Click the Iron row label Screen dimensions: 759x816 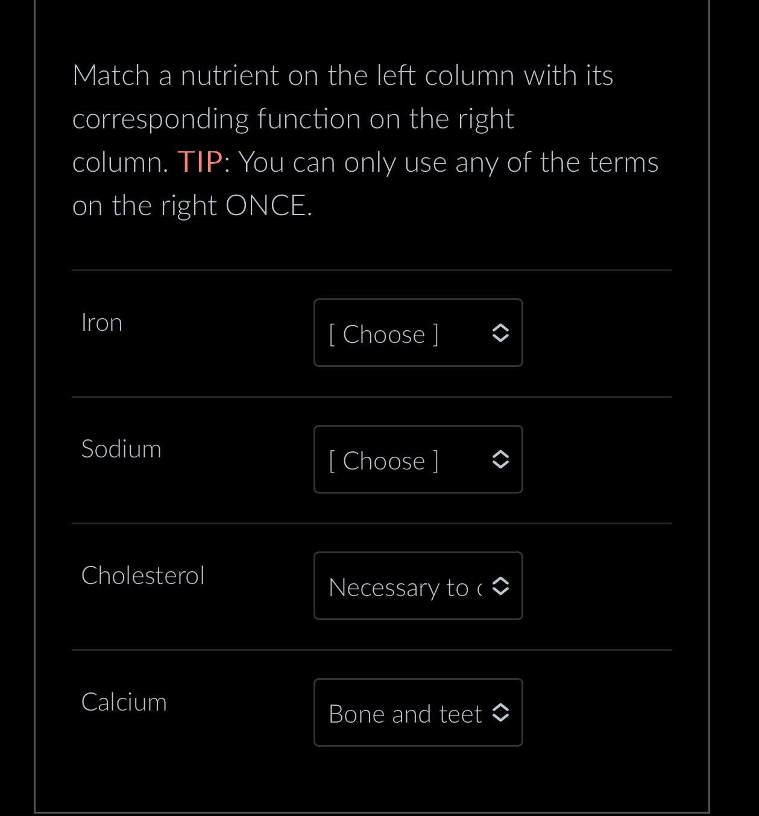tap(101, 322)
